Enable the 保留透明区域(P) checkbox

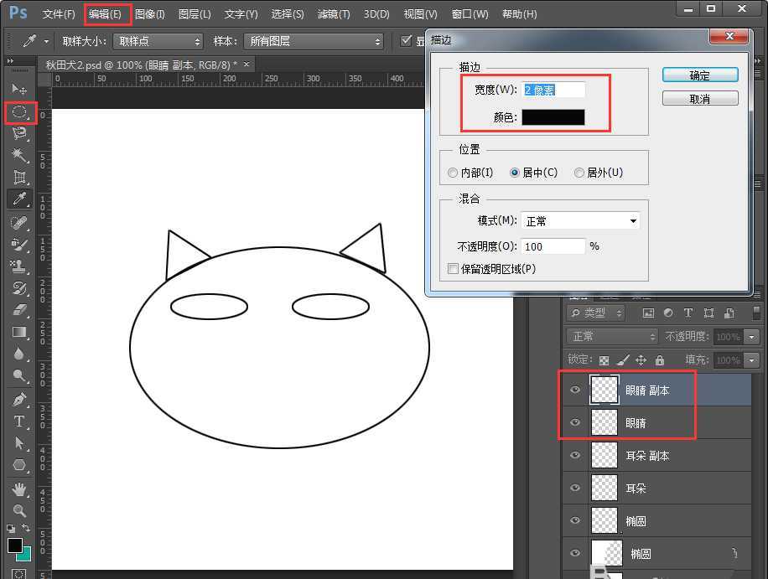(x=454, y=268)
